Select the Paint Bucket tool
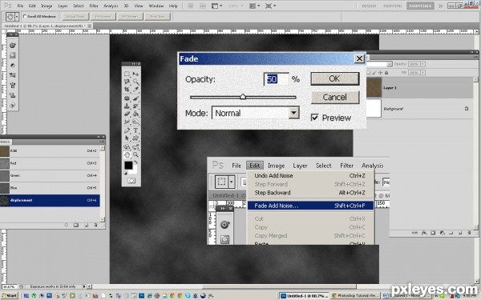Image resolution: width=481 pixels, height=300 pixels. click(135, 114)
